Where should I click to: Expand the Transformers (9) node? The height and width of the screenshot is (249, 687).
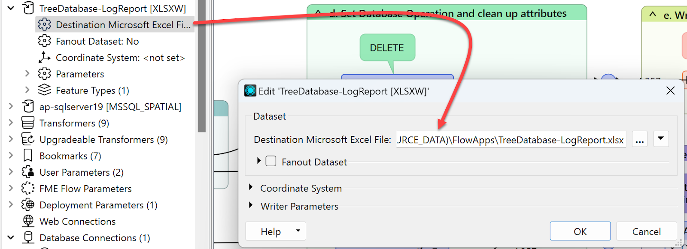click(x=11, y=123)
